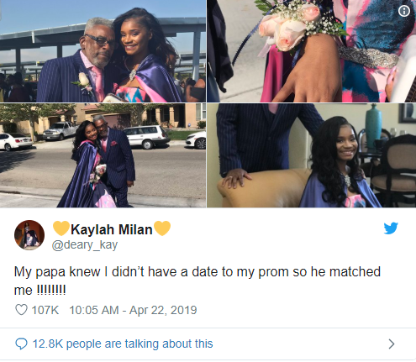Click the 107K likes count
This screenshot has width=416, height=362.
(45, 310)
